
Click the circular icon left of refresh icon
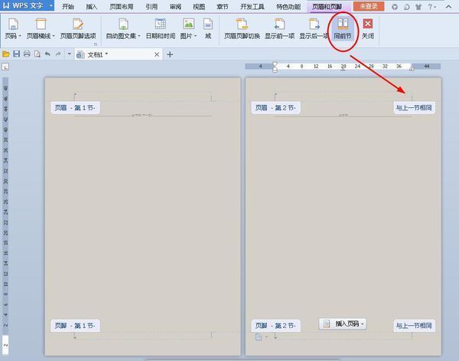[395, 7]
